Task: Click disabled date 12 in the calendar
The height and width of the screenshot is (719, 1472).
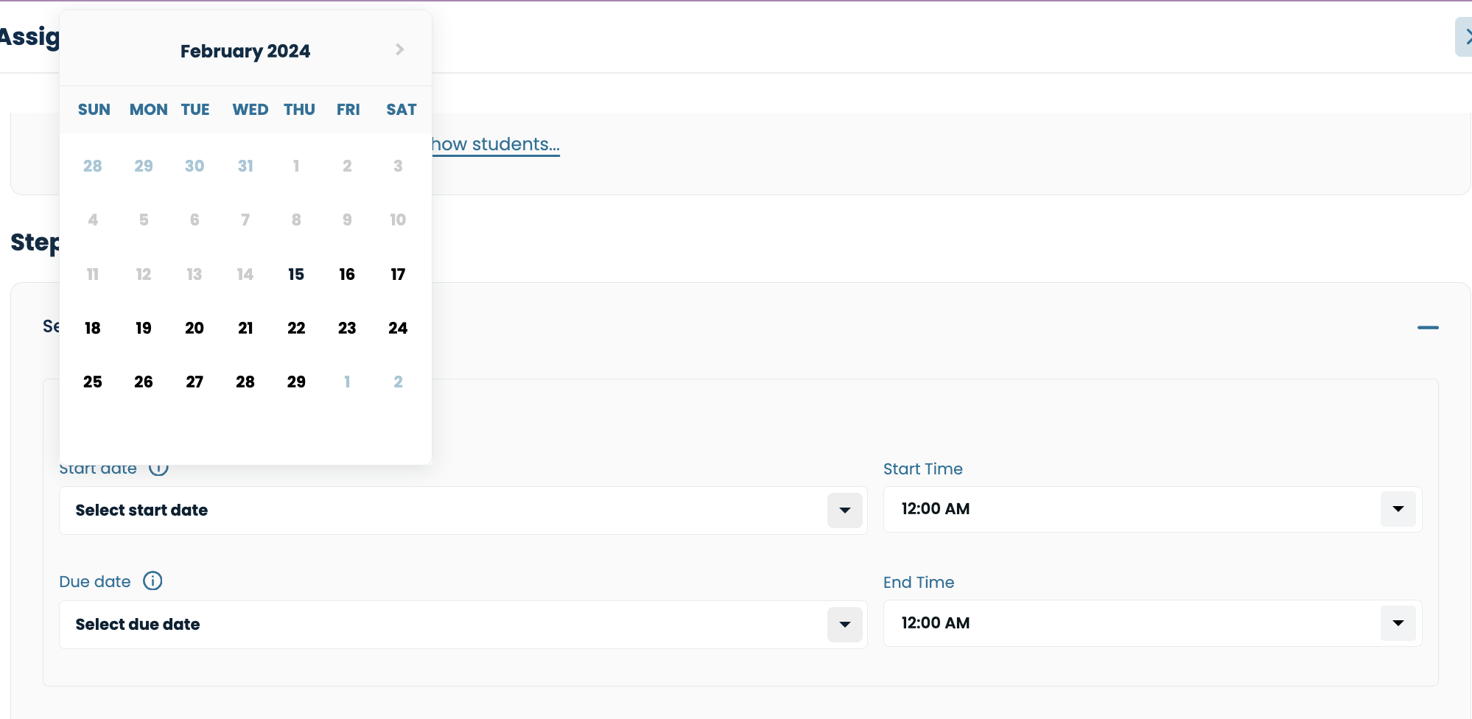Action: 144,274
